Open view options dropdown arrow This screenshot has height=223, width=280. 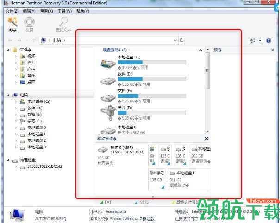pyautogui.click(x=260, y=41)
